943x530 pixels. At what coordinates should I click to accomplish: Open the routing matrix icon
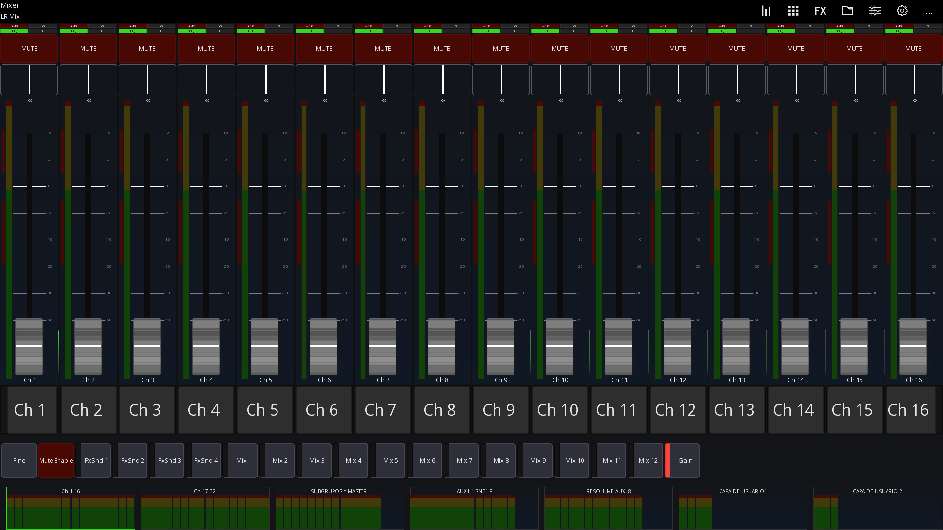875,11
